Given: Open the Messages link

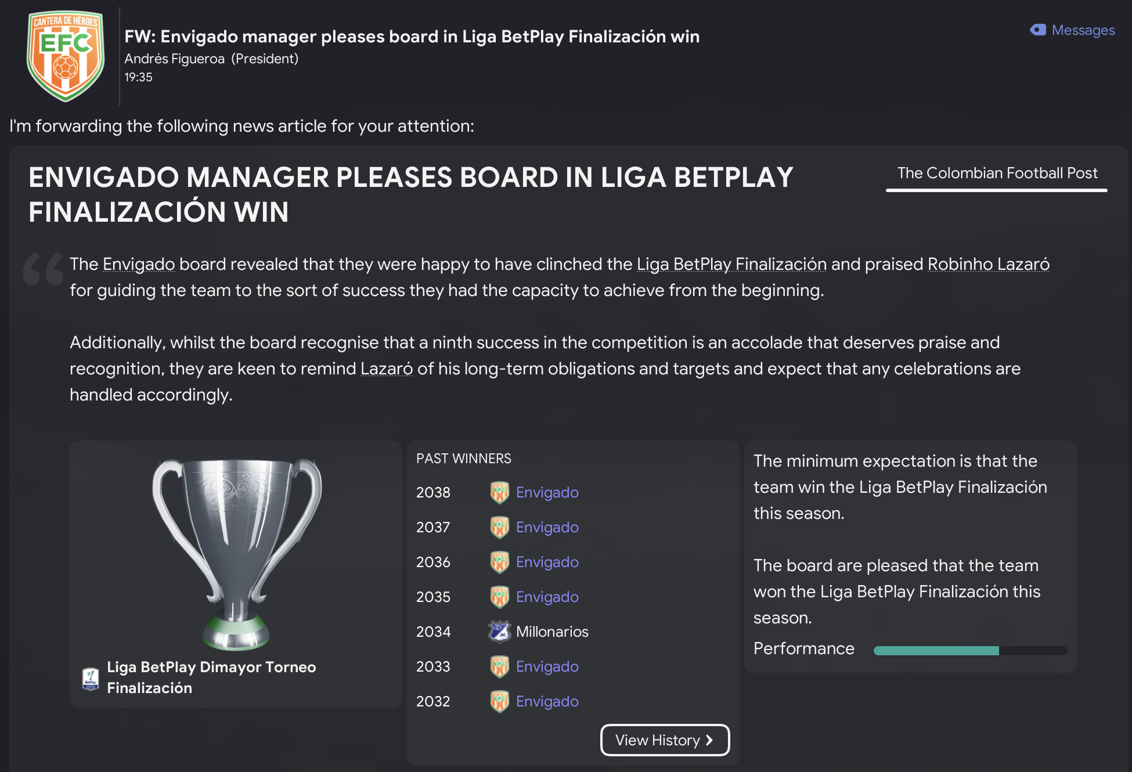Looking at the screenshot, I should [1083, 30].
